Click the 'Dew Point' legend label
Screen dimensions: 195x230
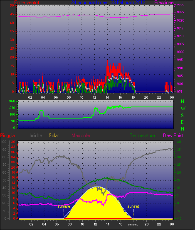pos(173,136)
